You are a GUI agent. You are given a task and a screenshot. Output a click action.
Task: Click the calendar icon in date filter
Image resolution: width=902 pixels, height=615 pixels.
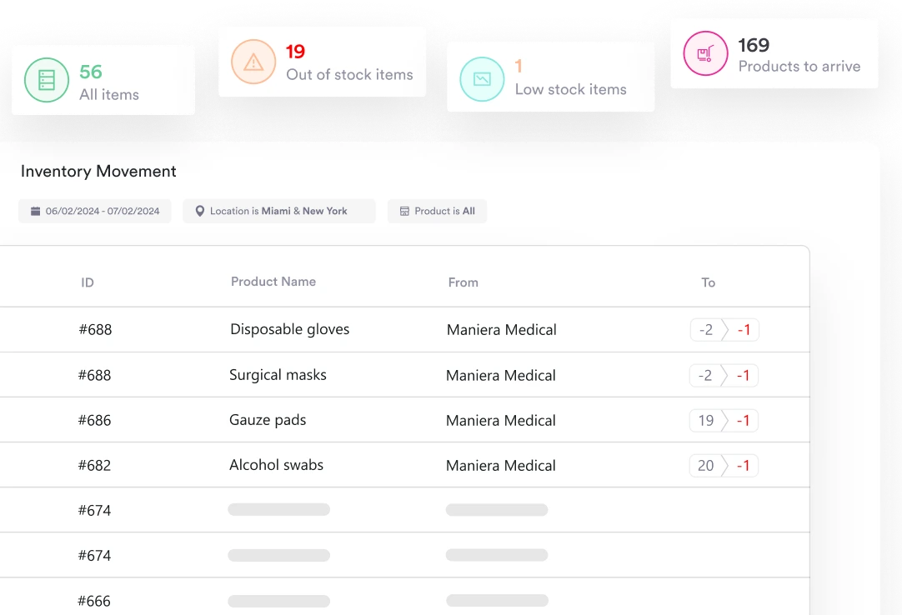tap(35, 212)
